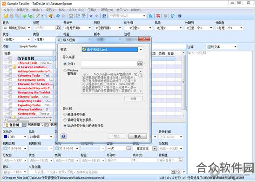The width and height of the screenshot is (256, 182).
Task: Click the save all tasklists icon
Action: pos(17,16)
